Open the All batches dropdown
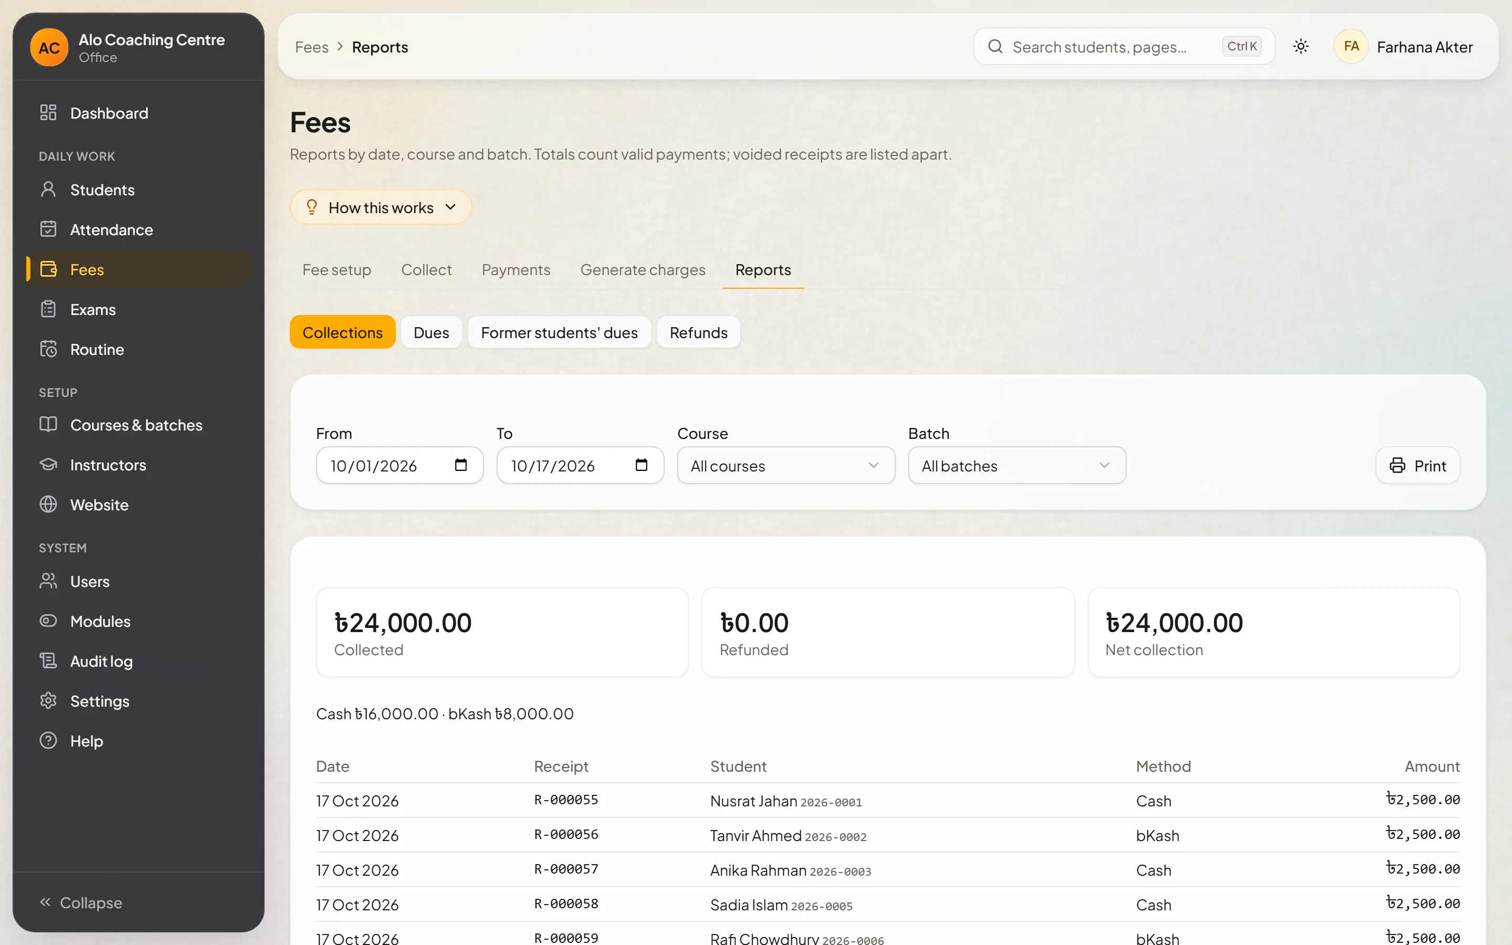The height and width of the screenshot is (945, 1512). click(x=1016, y=465)
